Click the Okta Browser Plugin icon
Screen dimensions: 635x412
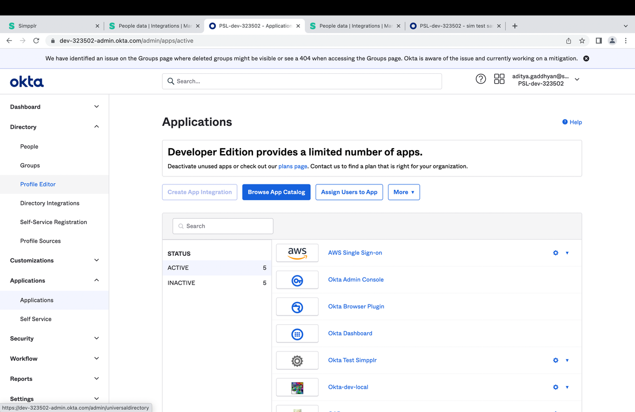297,307
